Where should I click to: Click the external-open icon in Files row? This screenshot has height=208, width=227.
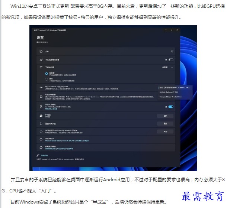click(172, 51)
